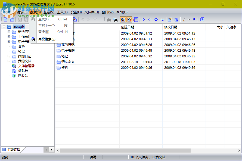Click the magnifier zoom icon on the toolbar
242x161 pixels.
123,19
